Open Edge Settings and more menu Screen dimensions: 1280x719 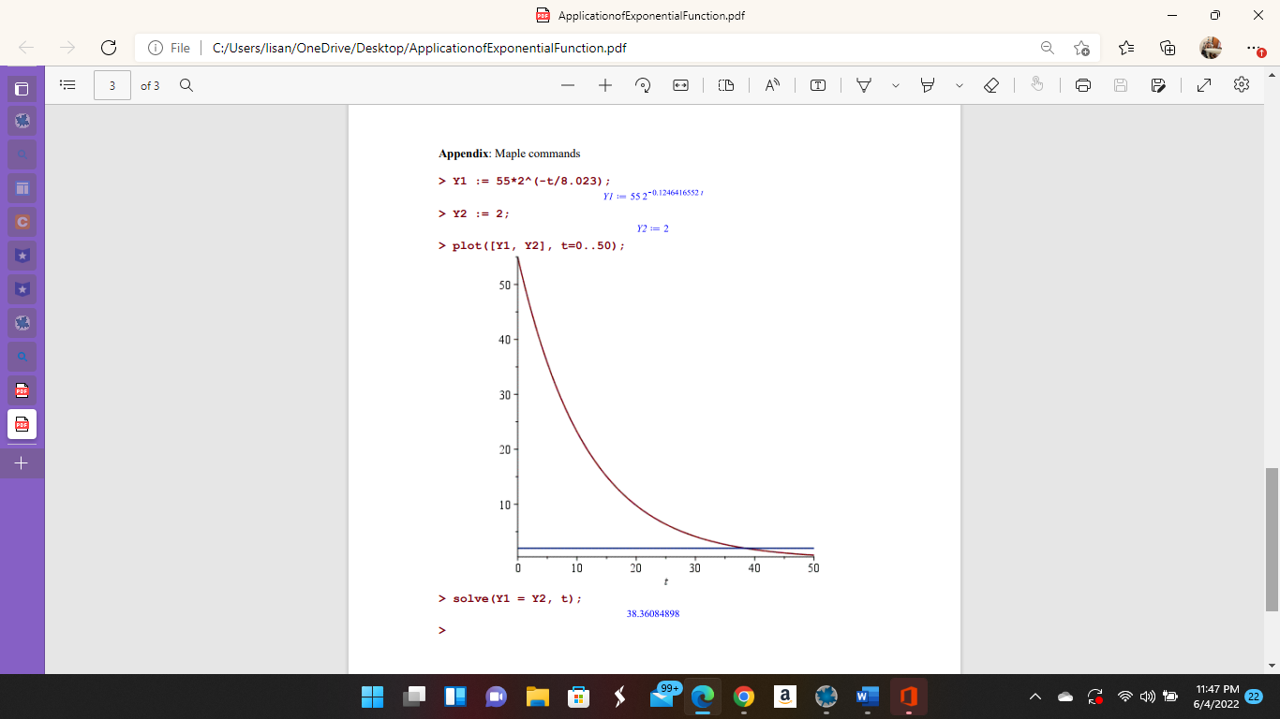click(x=1254, y=48)
